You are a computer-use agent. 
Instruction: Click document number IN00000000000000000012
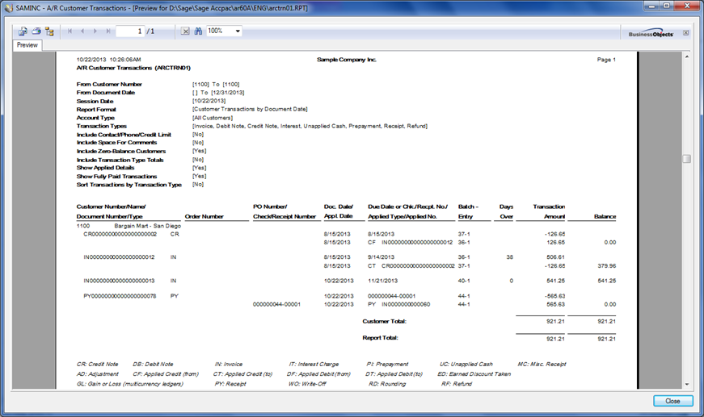[x=119, y=257]
